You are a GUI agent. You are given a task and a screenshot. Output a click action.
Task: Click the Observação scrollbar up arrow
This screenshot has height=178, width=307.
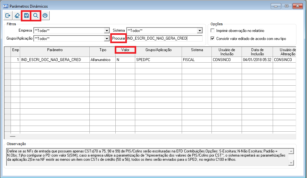tap(291, 151)
